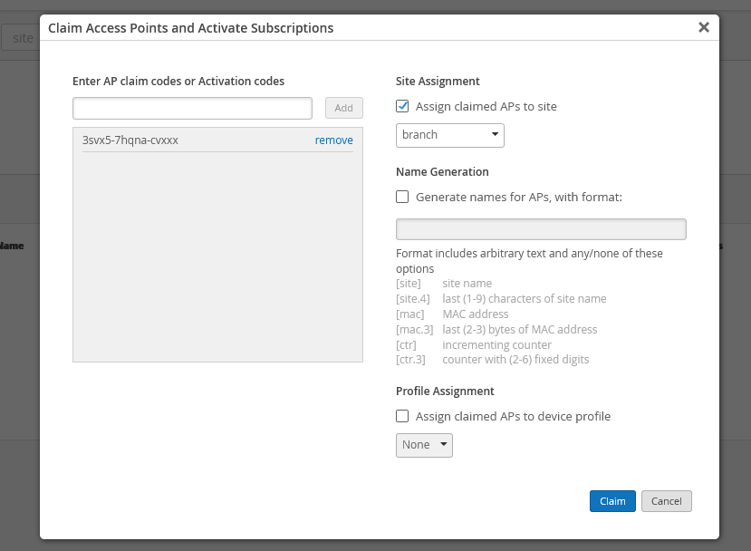Check Assign claimed APs to device profile
The image size is (751, 551).
[x=403, y=417]
